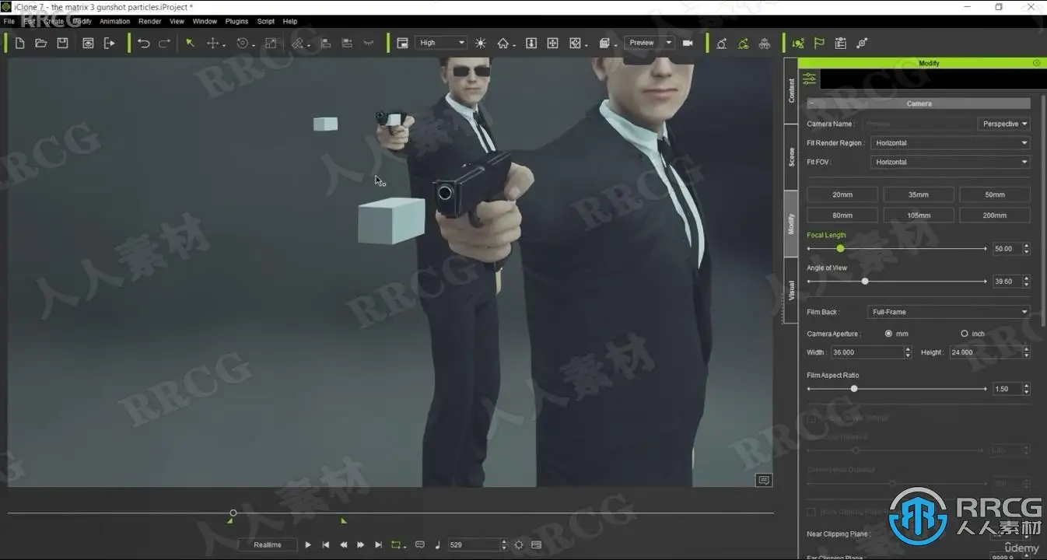The height and width of the screenshot is (560, 1047).
Task: Undo the last action
Action: coord(144,44)
